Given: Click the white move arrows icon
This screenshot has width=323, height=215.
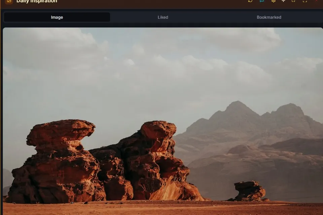Looking at the screenshot, I should click(x=283, y=1).
